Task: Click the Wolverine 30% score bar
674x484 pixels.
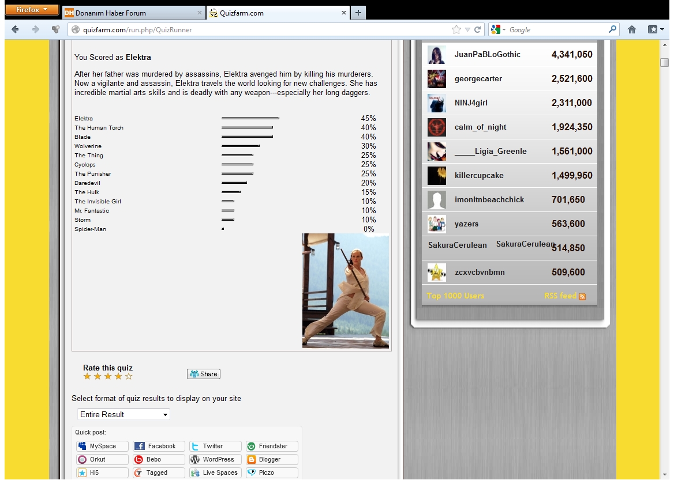Action: coord(241,146)
